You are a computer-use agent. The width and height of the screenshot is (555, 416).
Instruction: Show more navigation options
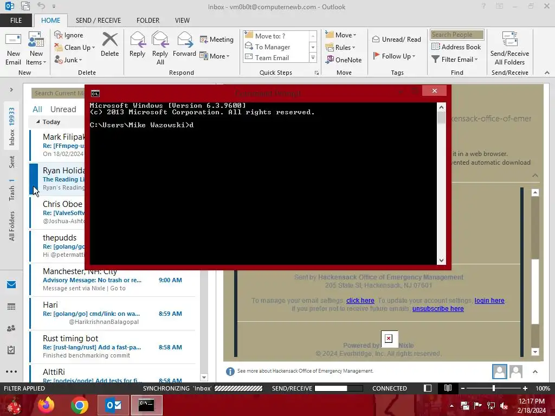coord(11,372)
